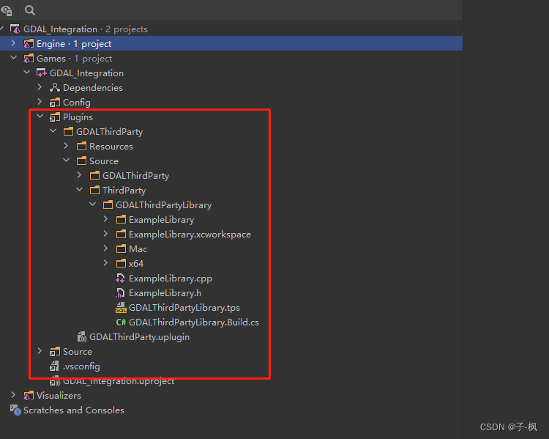
Task: Click the Engine folder icon
Action: coord(29,44)
